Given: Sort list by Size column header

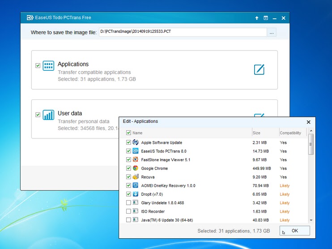Looking at the screenshot, I should (256, 133).
